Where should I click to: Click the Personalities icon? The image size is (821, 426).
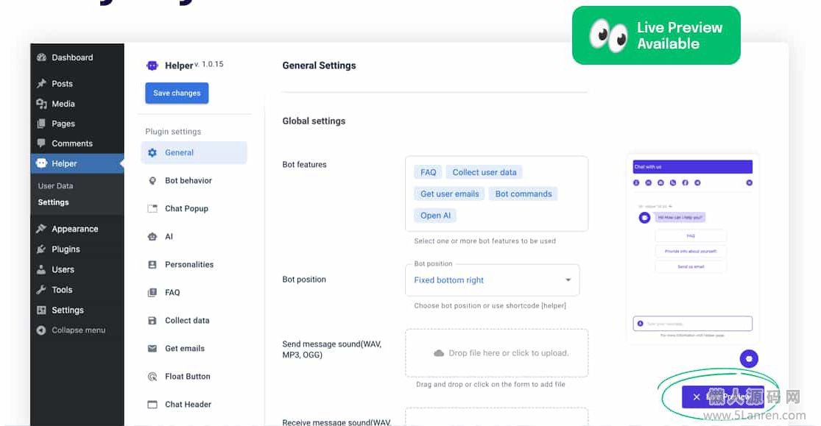point(152,264)
